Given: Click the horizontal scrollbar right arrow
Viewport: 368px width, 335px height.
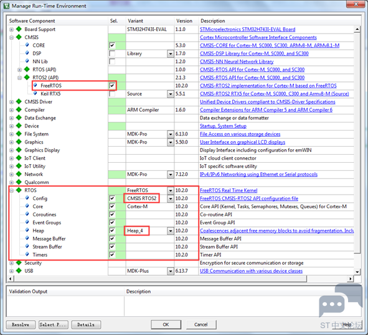Looking at the screenshot, I should [351, 279].
